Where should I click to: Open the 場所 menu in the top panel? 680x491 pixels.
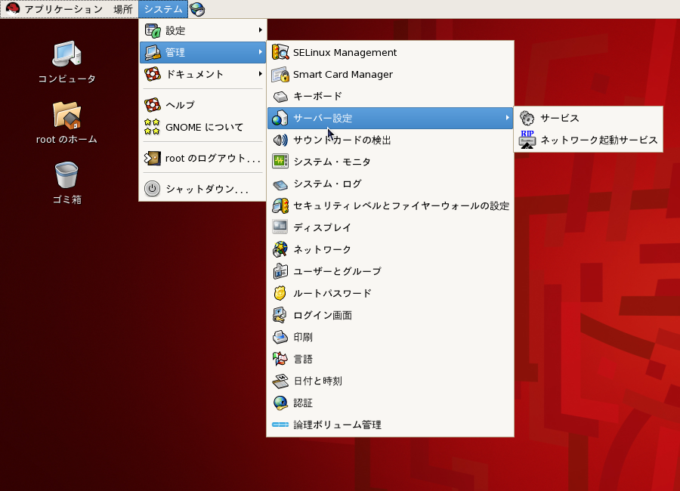[122, 9]
